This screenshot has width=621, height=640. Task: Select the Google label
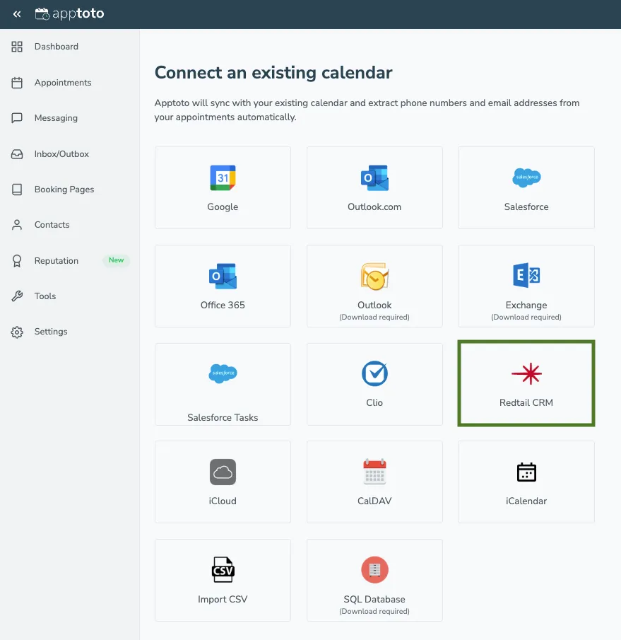(x=223, y=207)
